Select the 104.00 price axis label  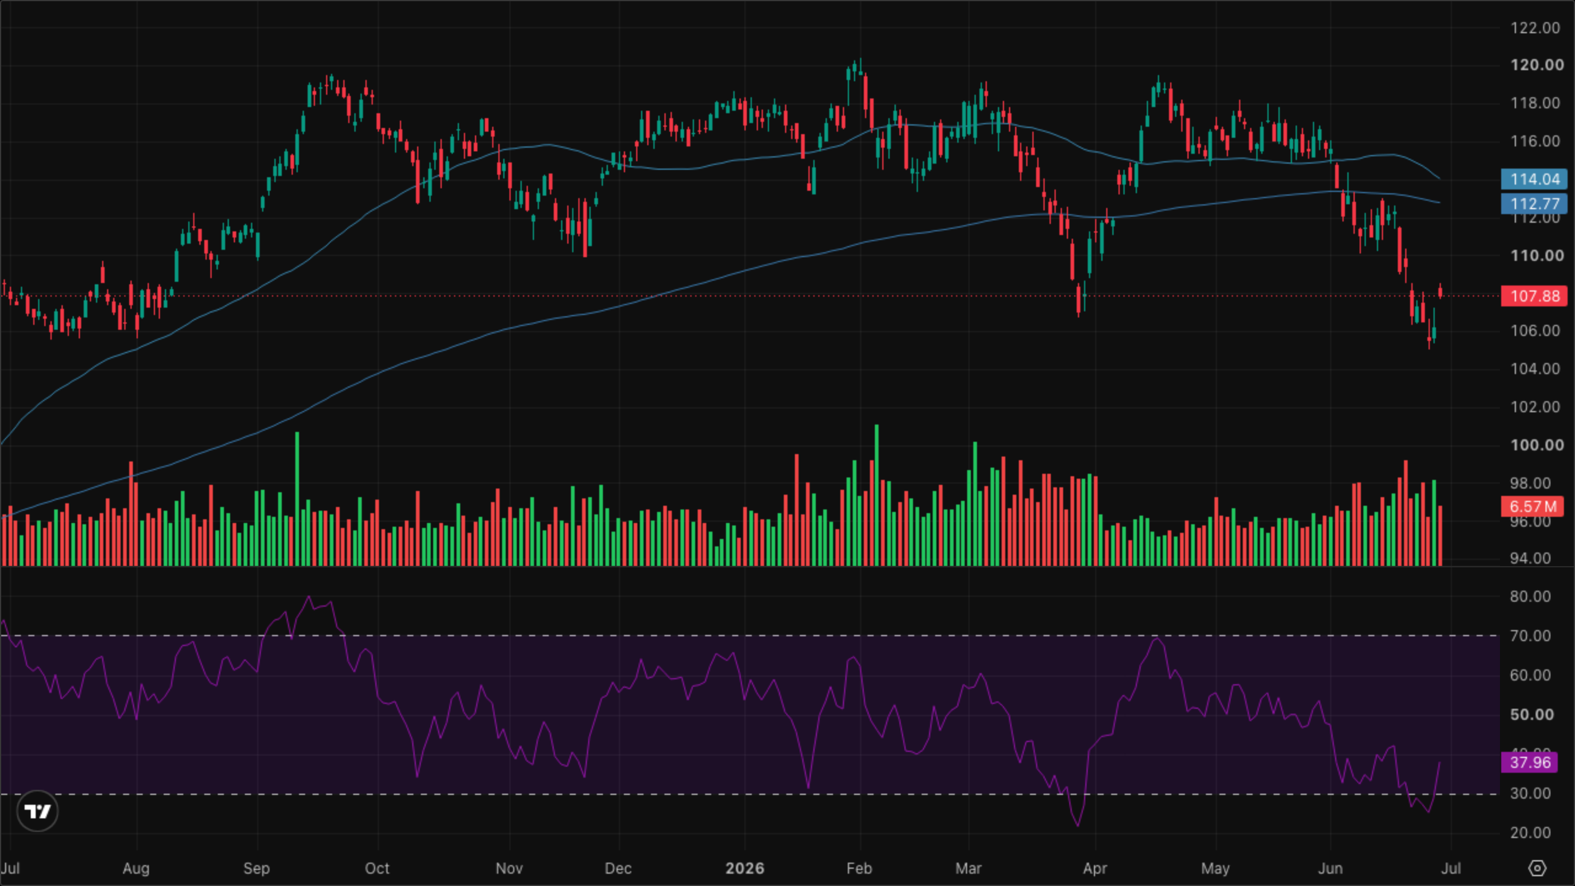pyautogui.click(x=1535, y=369)
